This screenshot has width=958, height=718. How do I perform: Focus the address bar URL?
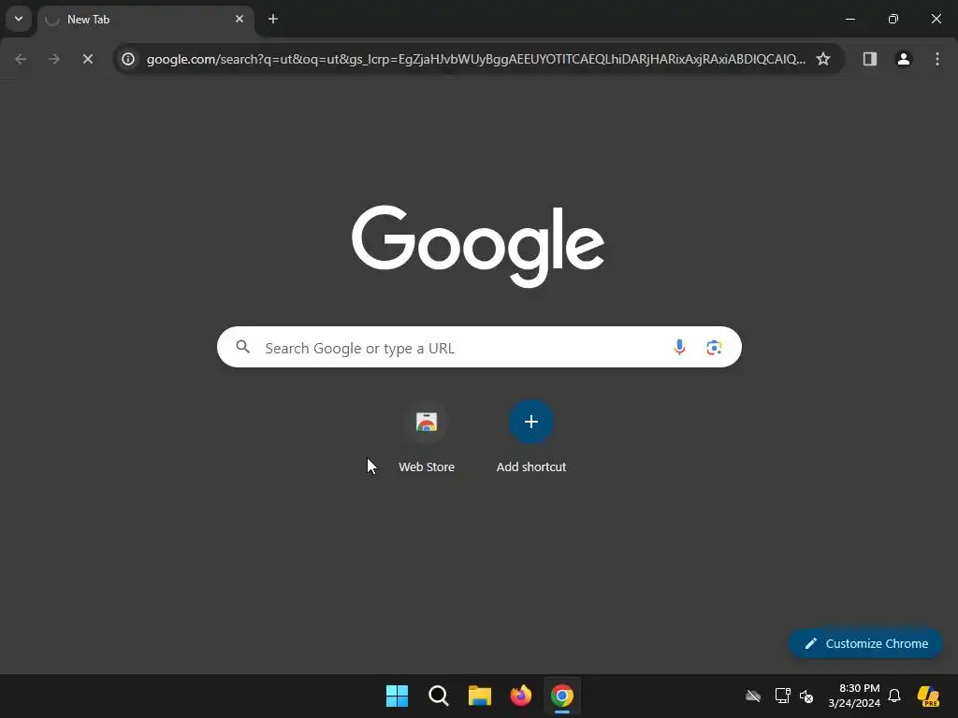point(476,59)
